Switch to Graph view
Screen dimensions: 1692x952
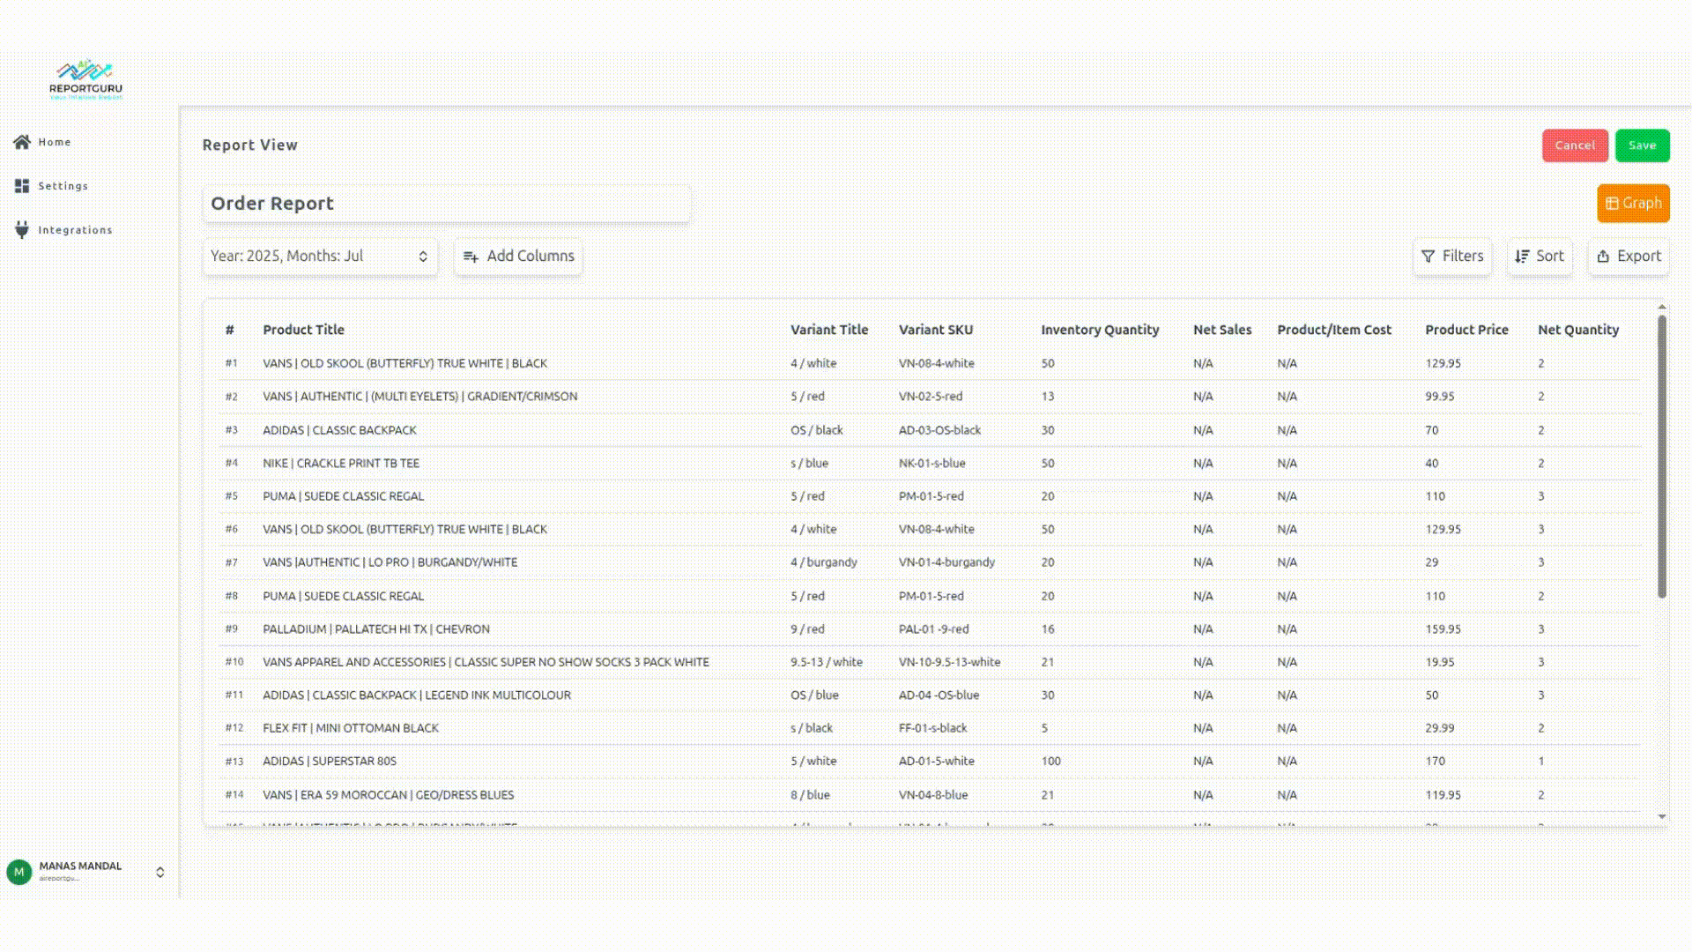(1633, 204)
